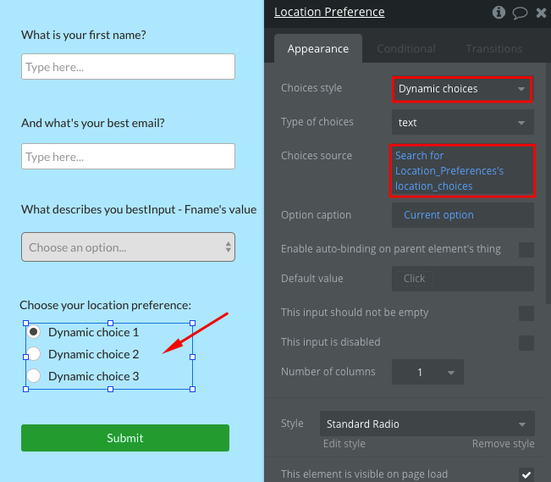Open the Choices style dropdown
This screenshot has height=482, width=551.
point(462,89)
